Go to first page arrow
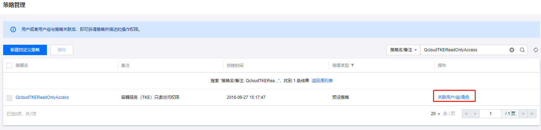 466,114
